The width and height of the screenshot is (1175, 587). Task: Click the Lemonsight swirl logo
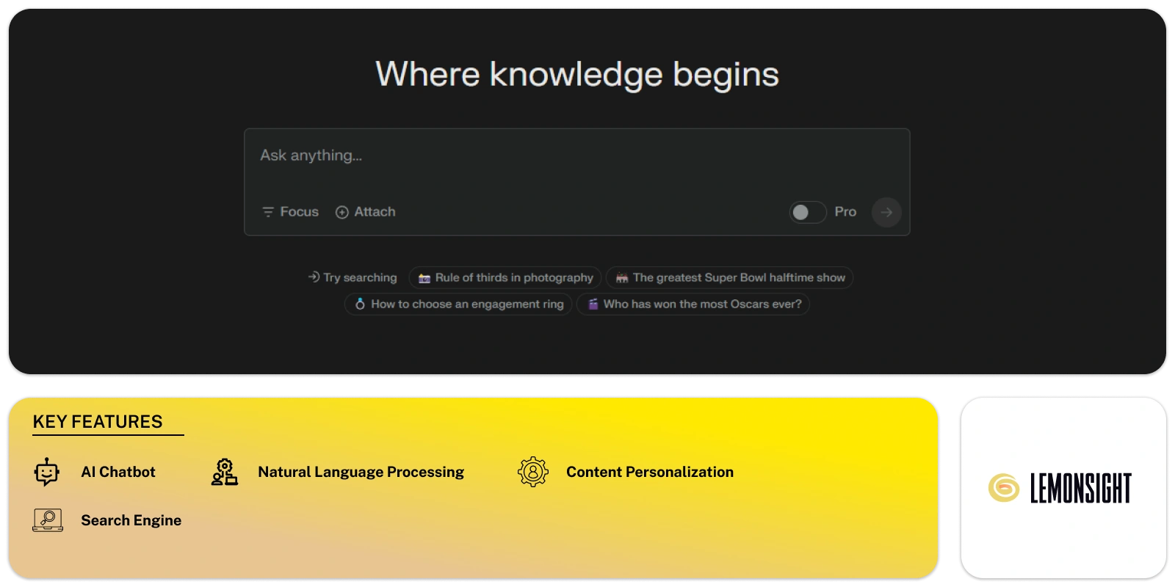(x=1003, y=488)
